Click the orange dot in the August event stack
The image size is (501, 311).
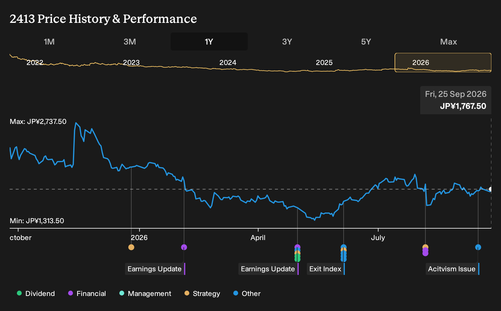pos(425,247)
